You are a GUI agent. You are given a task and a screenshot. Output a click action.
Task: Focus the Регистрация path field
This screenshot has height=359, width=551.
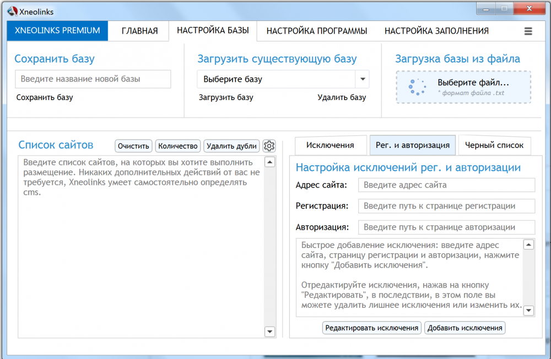[x=447, y=206]
